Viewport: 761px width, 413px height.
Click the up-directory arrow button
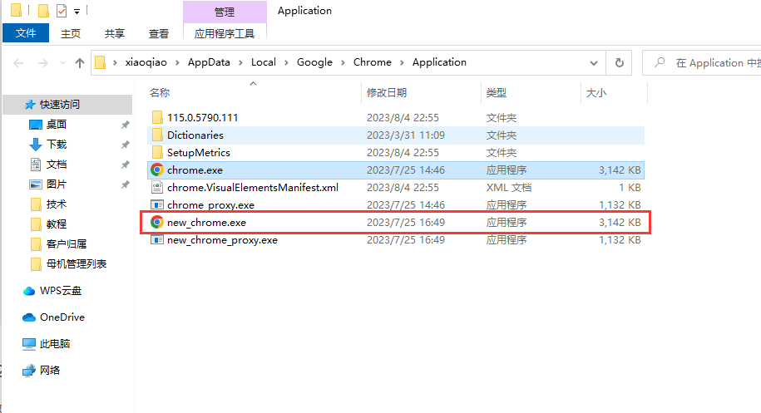pyautogui.click(x=80, y=62)
